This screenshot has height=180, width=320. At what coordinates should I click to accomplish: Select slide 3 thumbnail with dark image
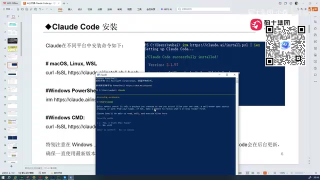tap(12, 40)
